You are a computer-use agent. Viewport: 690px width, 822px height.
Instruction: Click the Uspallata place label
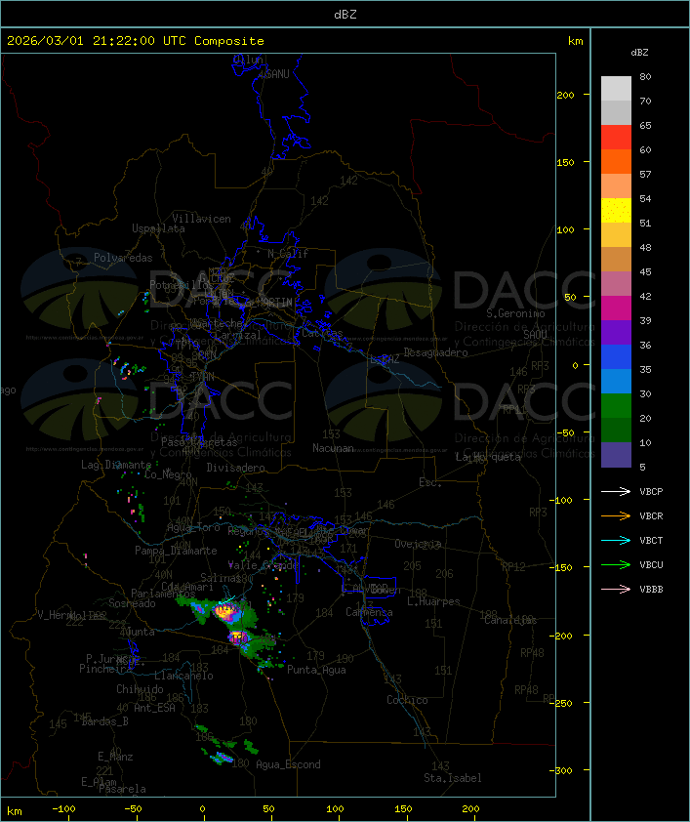158,229
